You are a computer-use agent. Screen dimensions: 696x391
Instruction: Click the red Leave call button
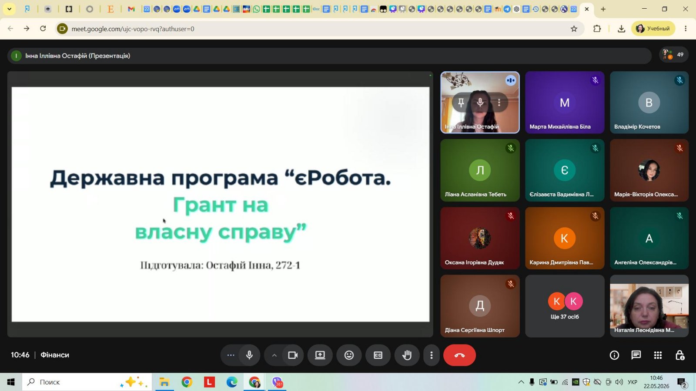point(459,355)
